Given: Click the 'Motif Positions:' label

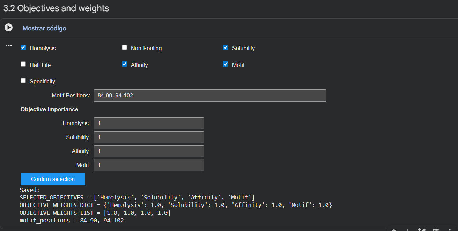Looking at the screenshot, I should pyautogui.click(x=71, y=95).
